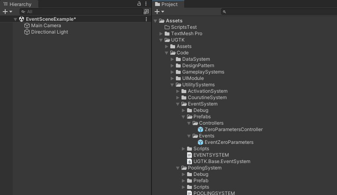Expand the TextMesh Pro folder
Viewport: 337px width, 195px height.
(161, 34)
